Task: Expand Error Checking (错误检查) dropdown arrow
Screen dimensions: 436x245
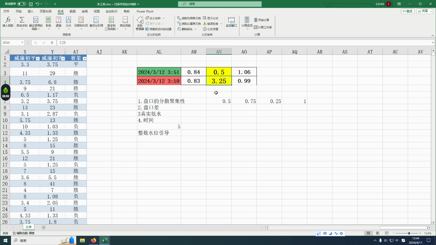Action: (x=221, y=23)
